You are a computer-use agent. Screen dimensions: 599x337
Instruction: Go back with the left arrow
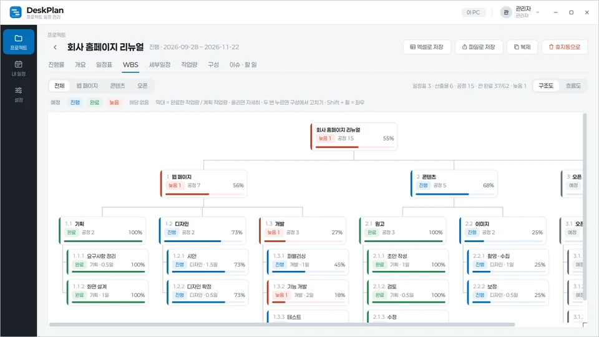click(55, 47)
